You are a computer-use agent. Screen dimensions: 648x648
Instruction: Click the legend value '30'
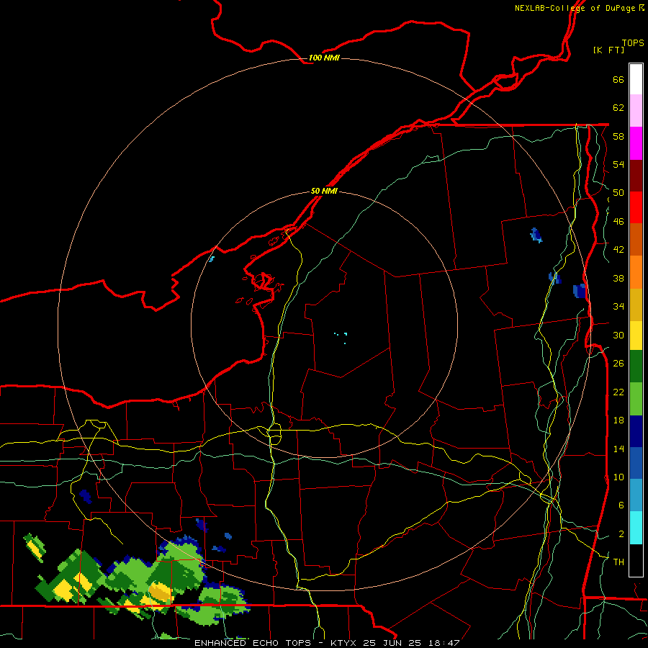(x=618, y=335)
